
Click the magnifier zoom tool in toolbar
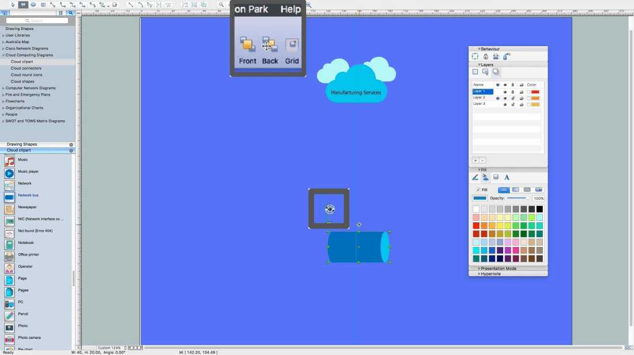tap(221, 5)
